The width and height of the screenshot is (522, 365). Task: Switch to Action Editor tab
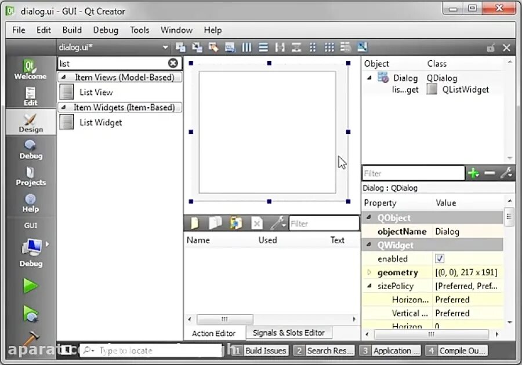213,333
